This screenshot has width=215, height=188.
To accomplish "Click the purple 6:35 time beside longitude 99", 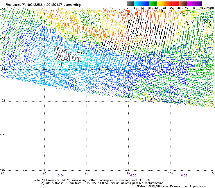I will tap(133, 176).
